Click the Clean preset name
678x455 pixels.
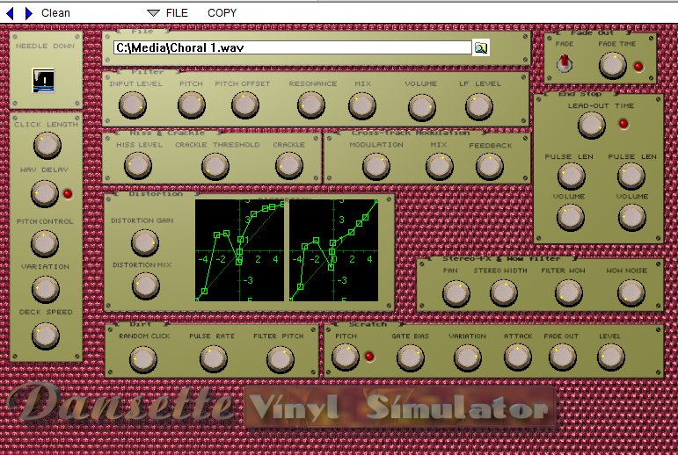56,13
